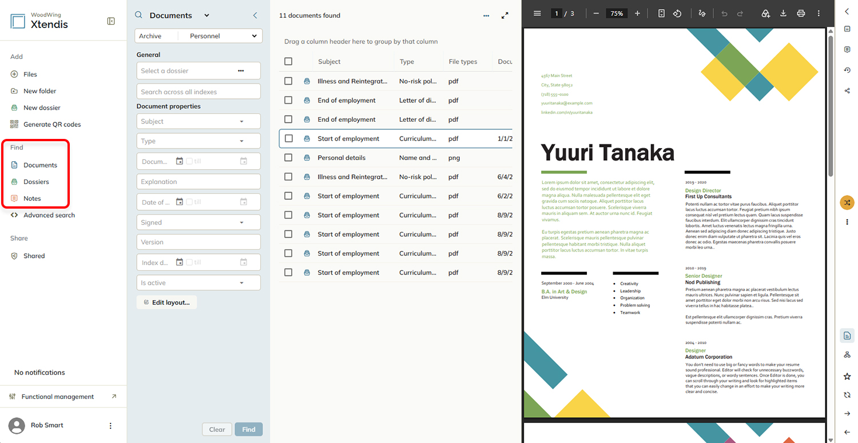Image resolution: width=858 pixels, height=443 pixels.
Task: Click the star favorite icon on right rail
Action: tap(847, 376)
